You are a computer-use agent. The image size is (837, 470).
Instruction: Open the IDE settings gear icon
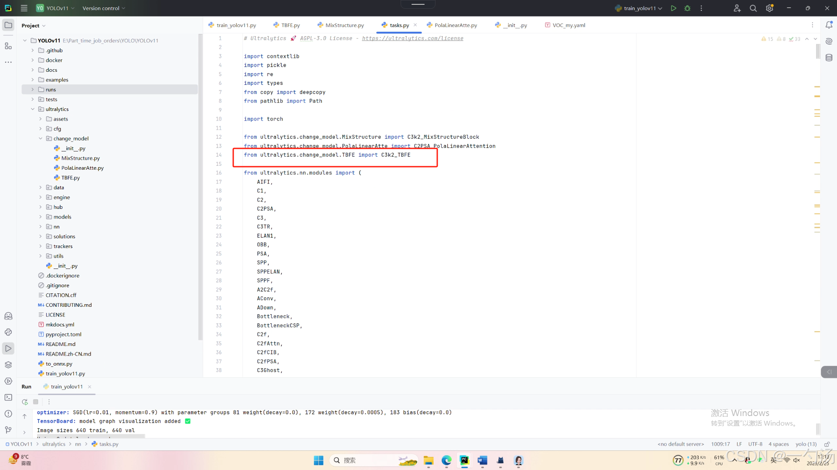[x=769, y=8]
